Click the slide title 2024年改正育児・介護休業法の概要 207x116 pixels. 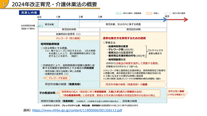point(54,5)
